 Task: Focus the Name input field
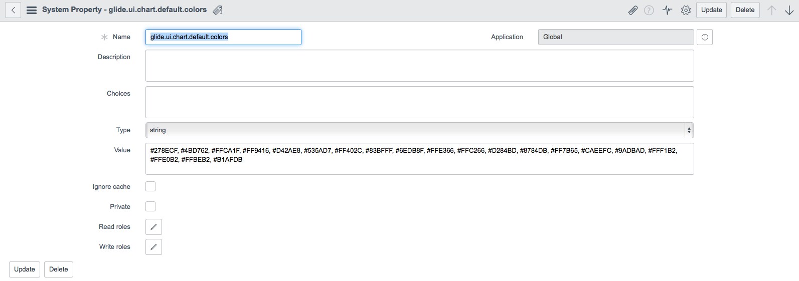(223, 37)
